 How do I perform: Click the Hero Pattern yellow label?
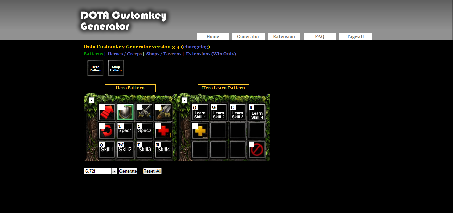pos(130,88)
